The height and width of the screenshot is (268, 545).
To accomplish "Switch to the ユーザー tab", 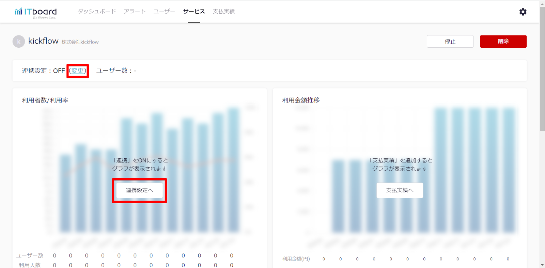I will [x=164, y=11].
